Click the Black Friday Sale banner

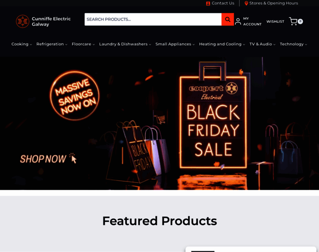159,123
